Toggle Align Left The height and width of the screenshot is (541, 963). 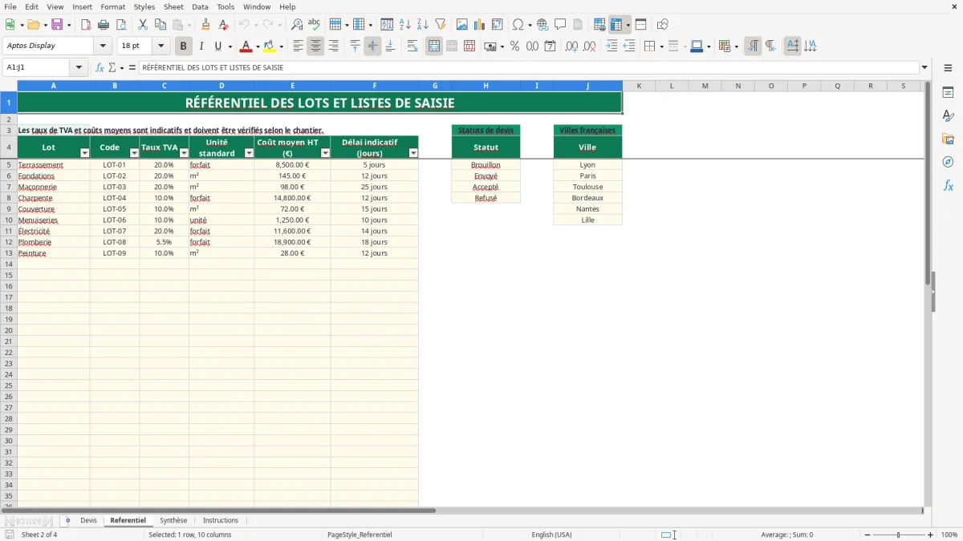click(x=298, y=46)
